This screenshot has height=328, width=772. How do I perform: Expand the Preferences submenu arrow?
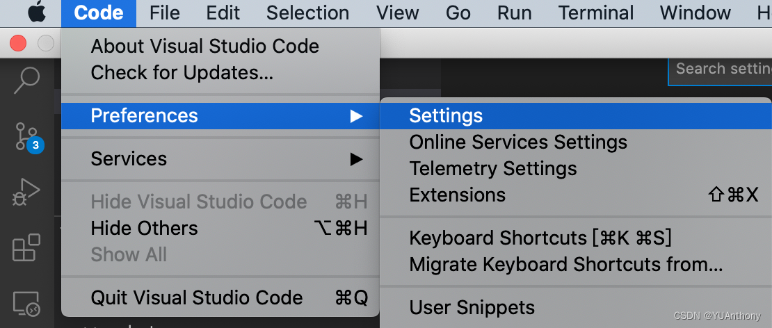point(356,116)
